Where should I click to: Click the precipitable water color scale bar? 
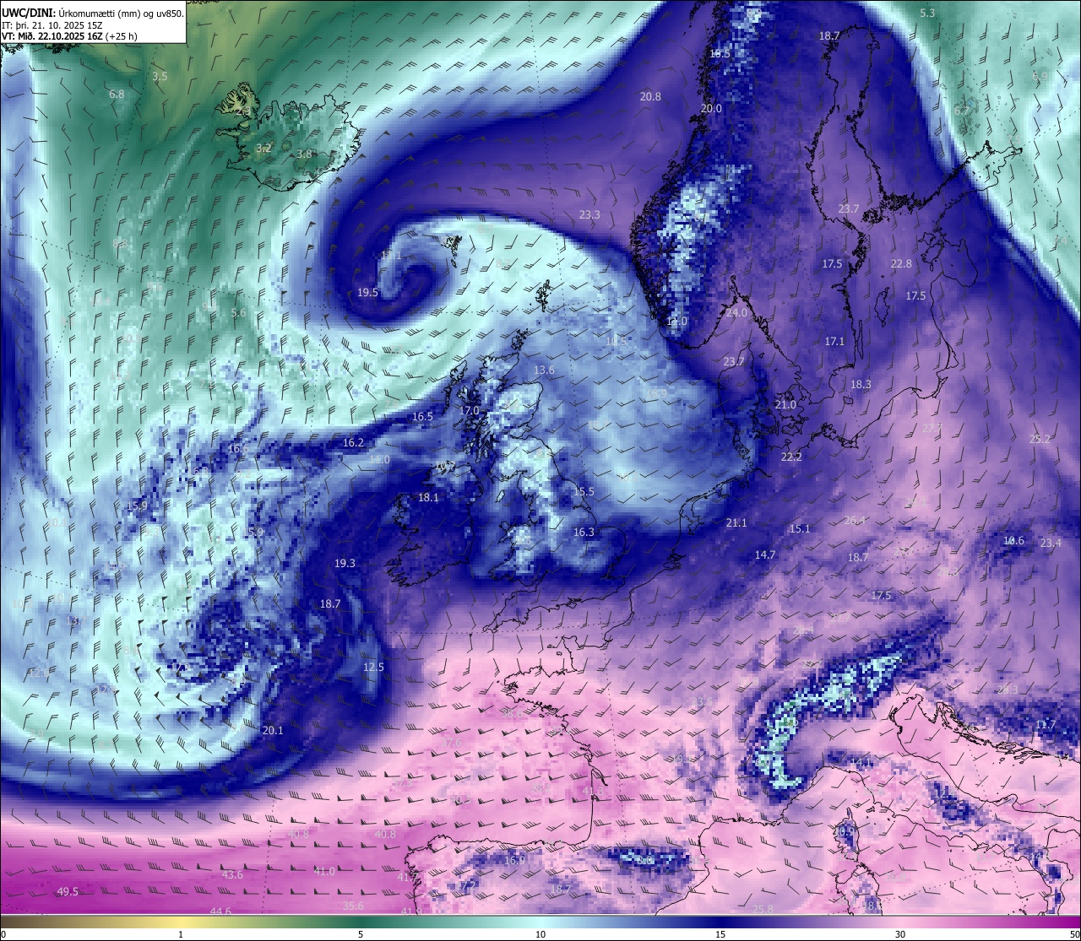(x=540, y=922)
